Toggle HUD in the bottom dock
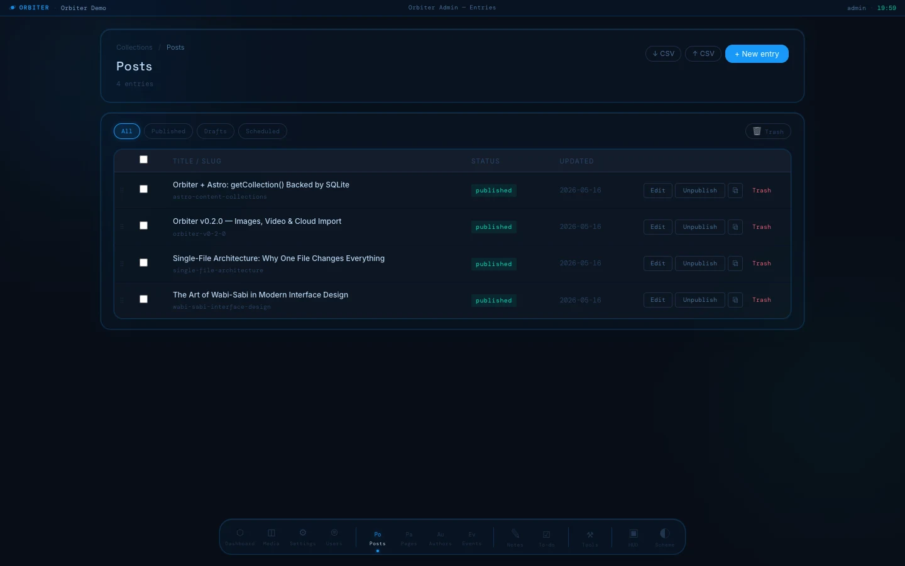Viewport: 905px width, 566px height. pos(633,538)
